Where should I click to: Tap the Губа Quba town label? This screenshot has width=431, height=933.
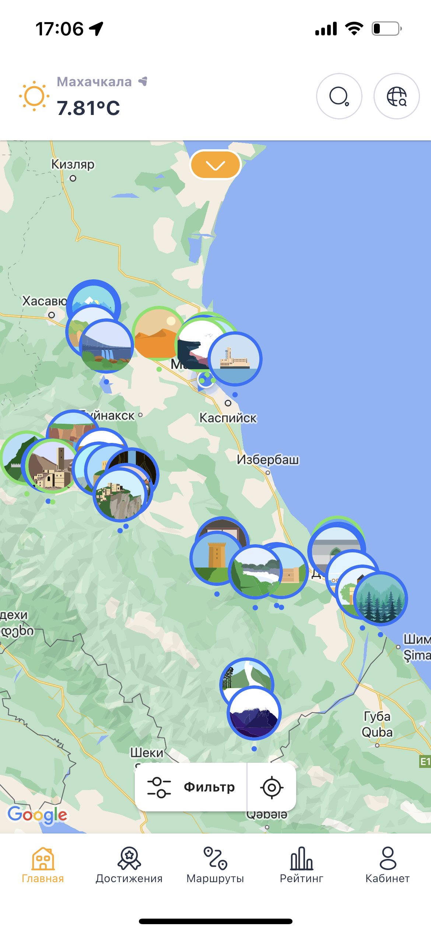tap(377, 724)
